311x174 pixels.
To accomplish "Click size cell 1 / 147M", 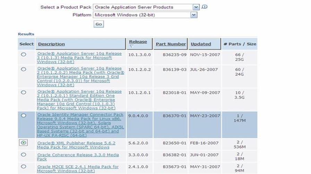I will (239, 118).
